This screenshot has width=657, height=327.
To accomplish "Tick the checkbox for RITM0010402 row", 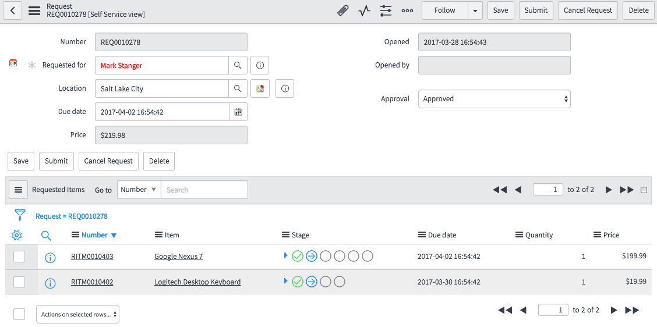I will pos(19,282).
